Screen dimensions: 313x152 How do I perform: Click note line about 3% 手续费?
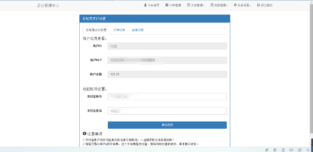(x=141, y=144)
